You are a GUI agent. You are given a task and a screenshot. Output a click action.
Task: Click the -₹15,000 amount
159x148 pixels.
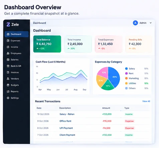pyautogui.click(x=107, y=121)
